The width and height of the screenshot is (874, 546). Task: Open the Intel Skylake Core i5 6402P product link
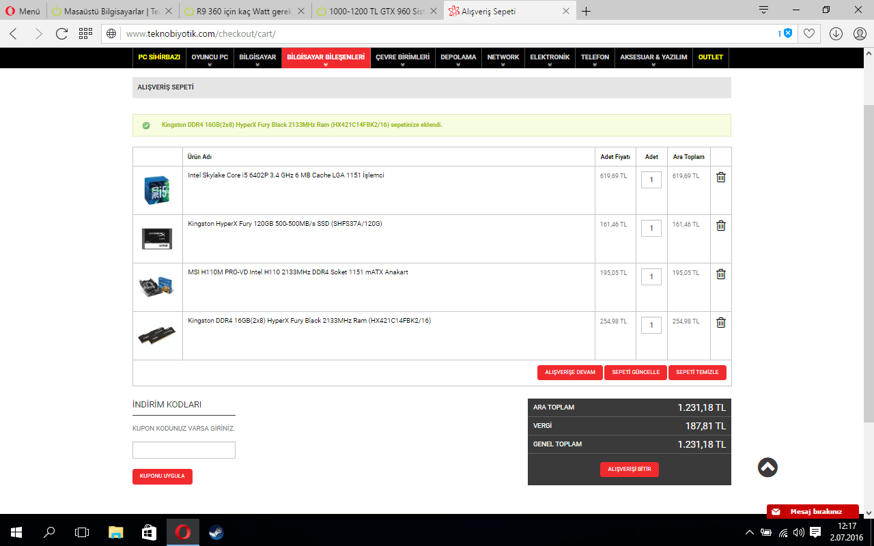tap(286, 175)
